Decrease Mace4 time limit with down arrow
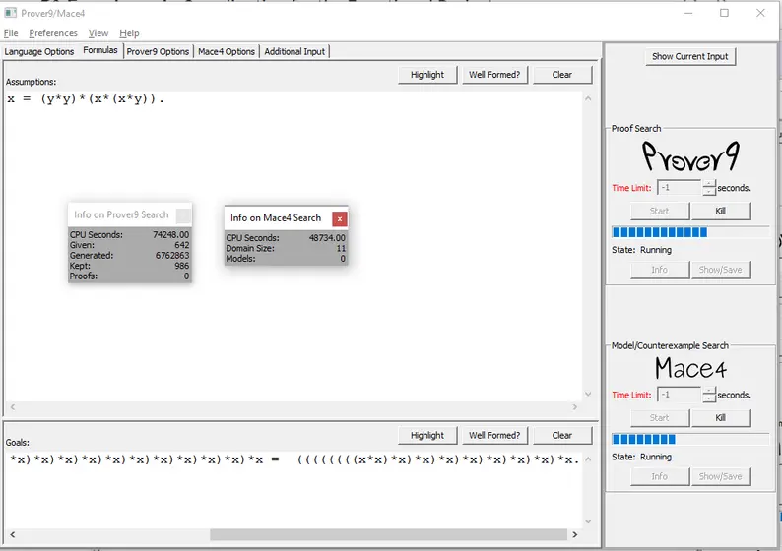This screenshot has width=782, height=551. (709, 398)
